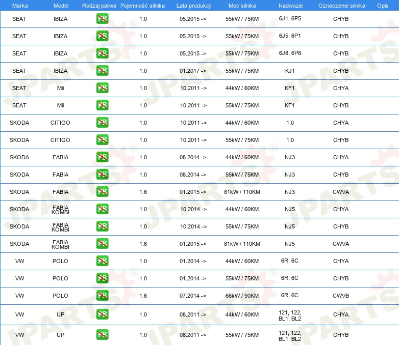Click the 1.6 capacity in VW POLO row
The image size is (399, 345).
coord(143,296)
